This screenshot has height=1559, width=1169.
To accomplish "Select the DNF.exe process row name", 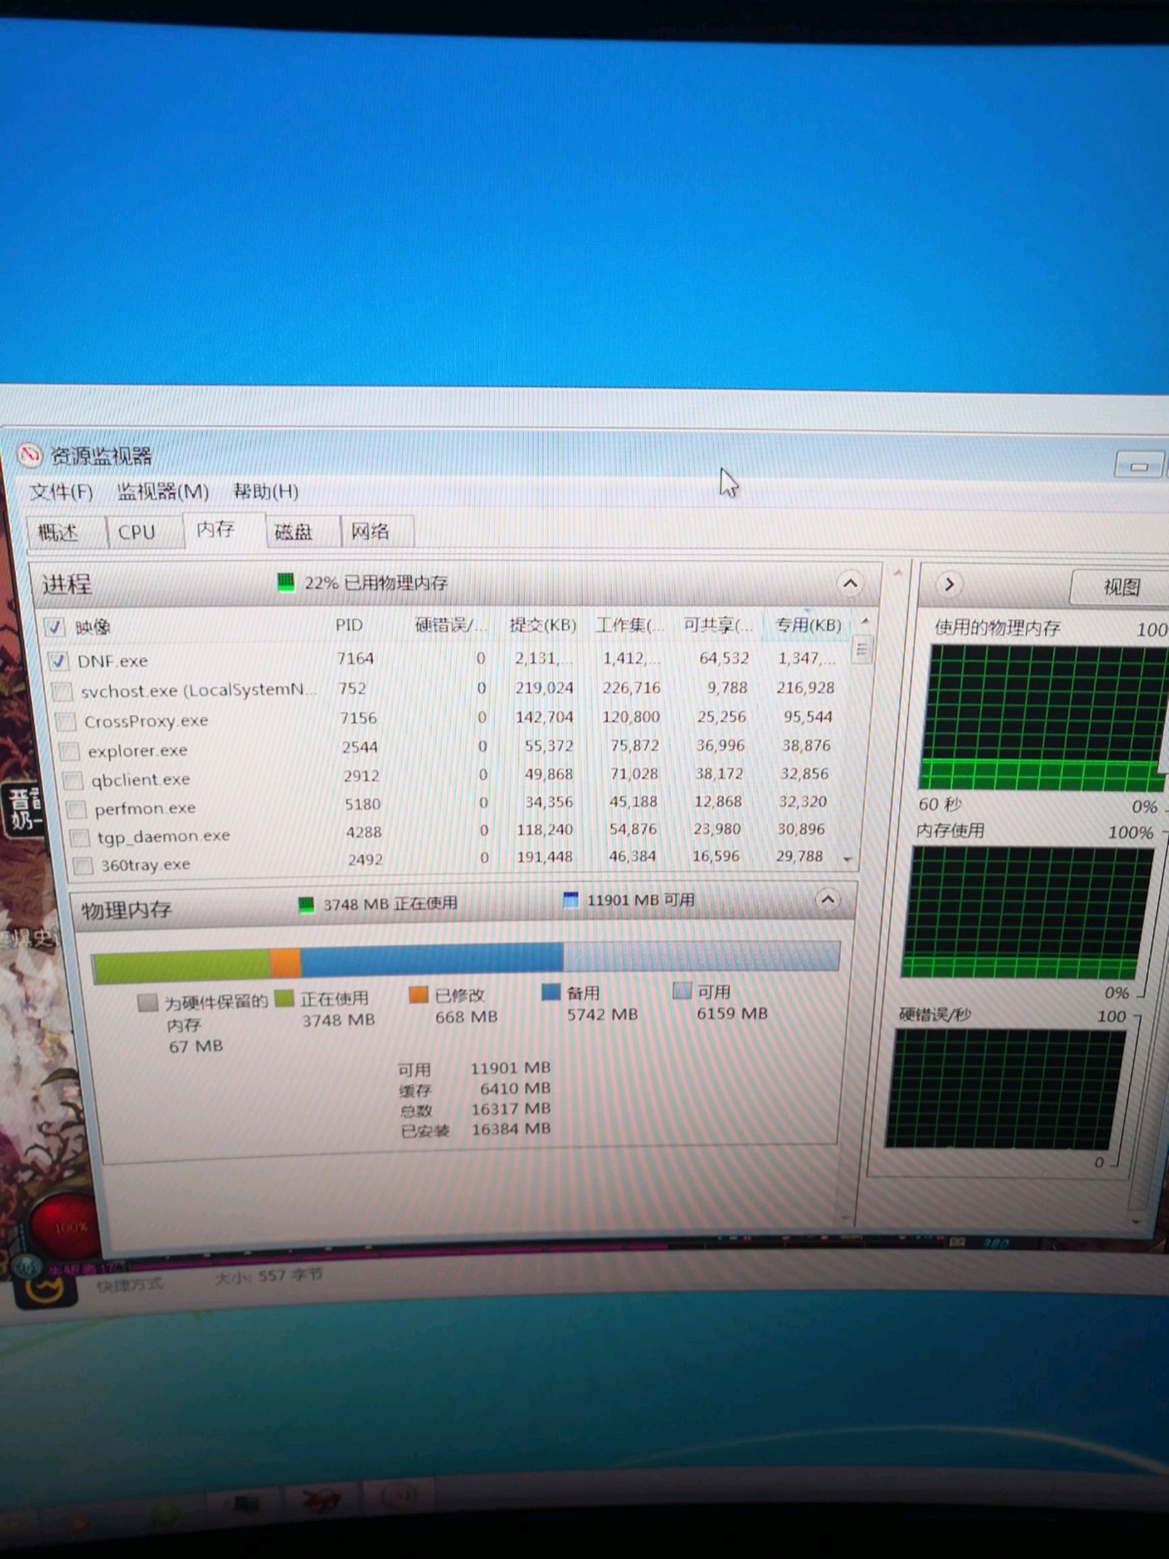I will point(113,661).
